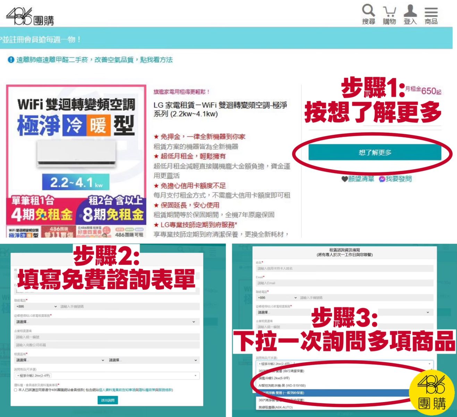
Task: Open the first rental region dropdown
Action: coord(59,360)
